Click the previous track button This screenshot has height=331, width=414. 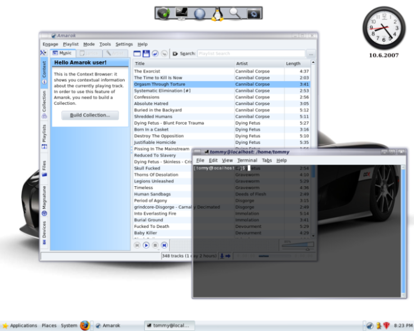(x=137, y=245)
